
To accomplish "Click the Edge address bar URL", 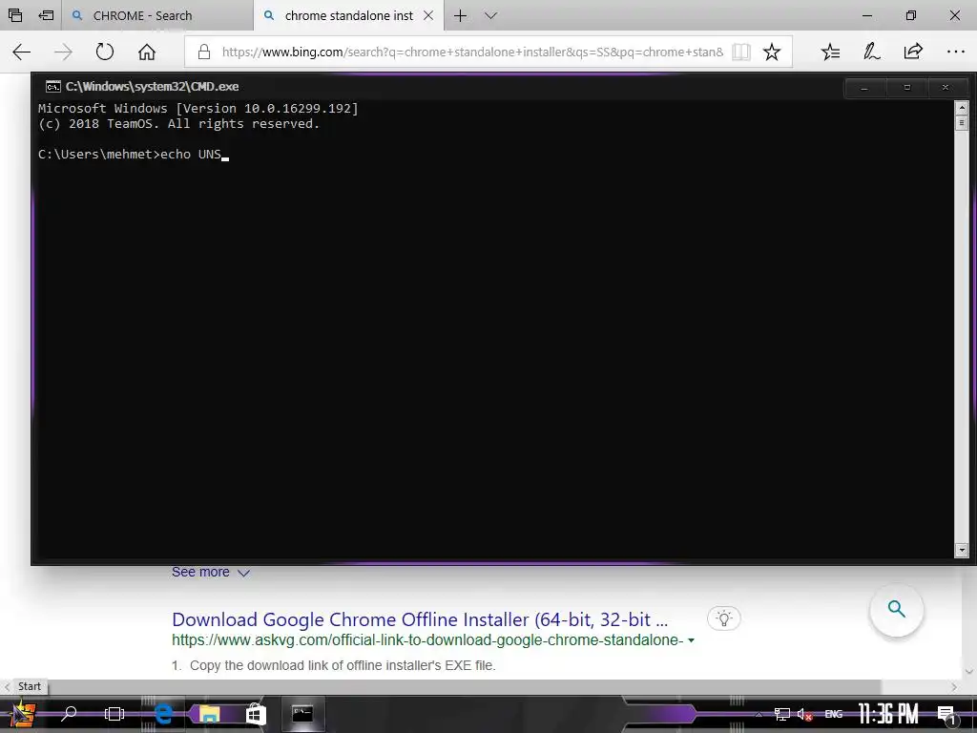I will (472, 52).
